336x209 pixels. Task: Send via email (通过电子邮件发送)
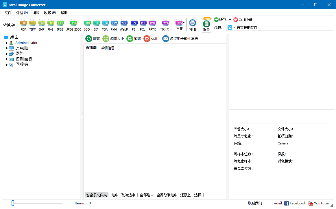click(x=166, y=39)
